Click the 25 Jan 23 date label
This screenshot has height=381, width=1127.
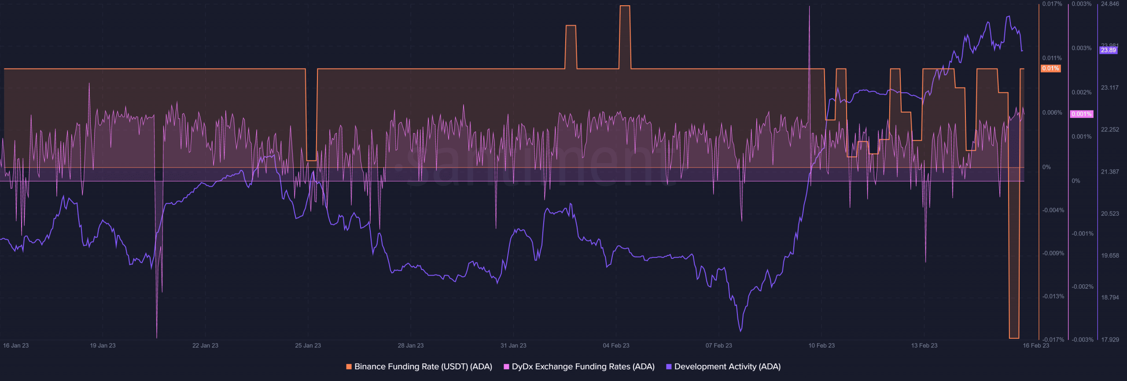[308, 346]
